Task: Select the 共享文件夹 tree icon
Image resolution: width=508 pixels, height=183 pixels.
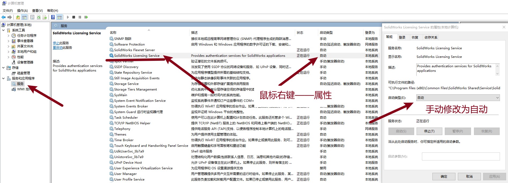Action: point(14,46)
